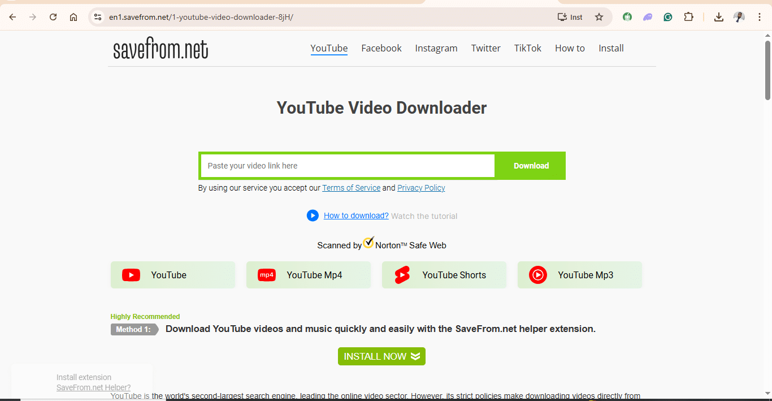Viewport: 772px width, 401px height.
Task: Open the Privacy Policy link
Action: pyautogui.click(x=421, y=188)
